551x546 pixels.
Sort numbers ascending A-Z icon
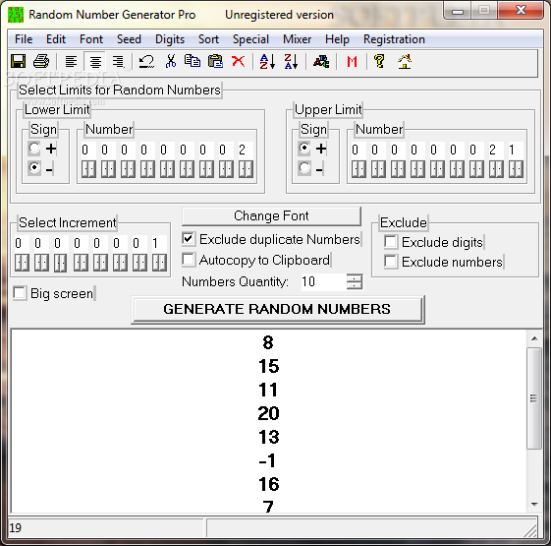267,62
